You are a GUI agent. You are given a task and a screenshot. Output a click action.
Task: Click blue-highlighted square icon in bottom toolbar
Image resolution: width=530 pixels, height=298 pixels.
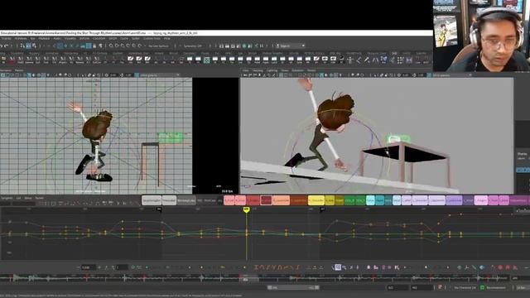(338, 267)
